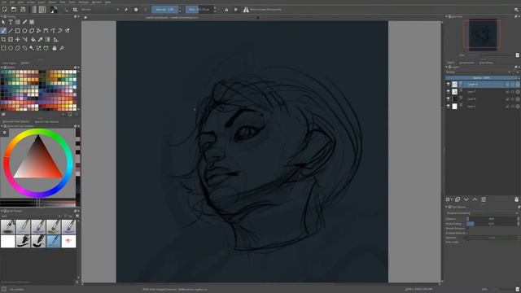Select the Multibrush tool

tap(68, 31)
